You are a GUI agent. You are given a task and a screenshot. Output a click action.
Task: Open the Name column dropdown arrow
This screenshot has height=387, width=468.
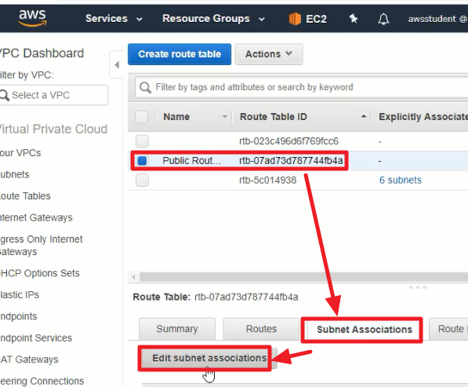225,116
